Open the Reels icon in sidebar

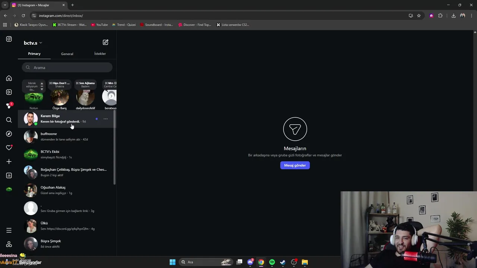(9, 92)
